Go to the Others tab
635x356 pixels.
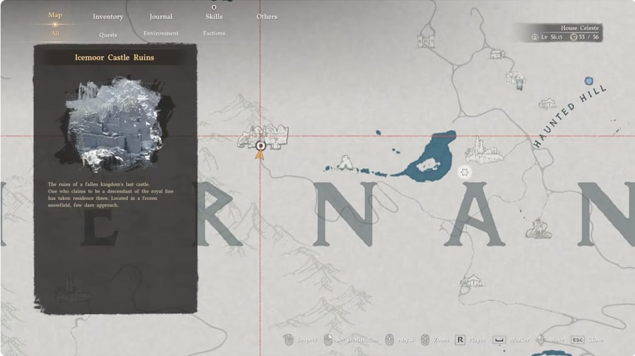coord(266,17)
